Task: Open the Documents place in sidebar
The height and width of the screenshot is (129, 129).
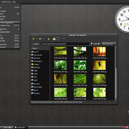Action: (x=40, y=55)
